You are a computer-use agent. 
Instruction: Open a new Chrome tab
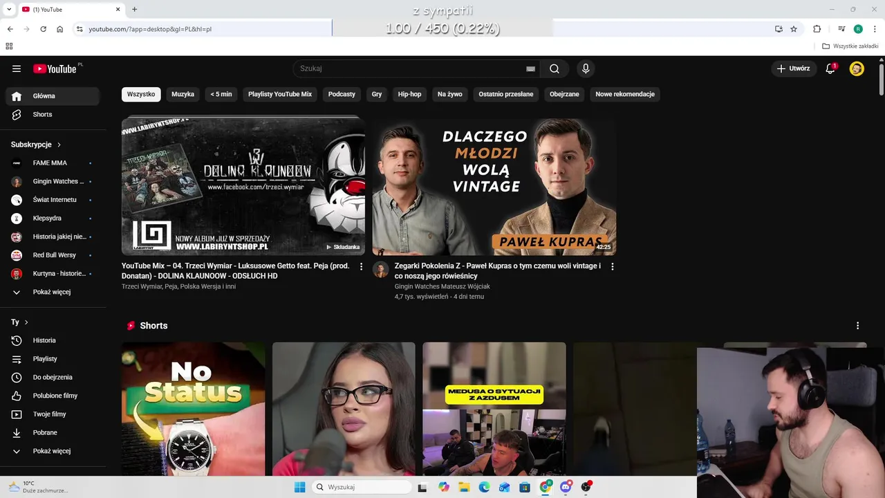click(134, 9)
